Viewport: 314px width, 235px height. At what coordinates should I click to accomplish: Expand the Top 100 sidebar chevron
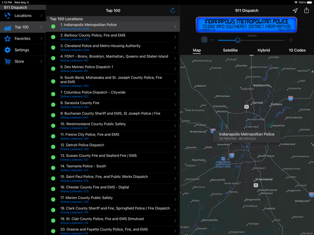click(x=41, y=27)
